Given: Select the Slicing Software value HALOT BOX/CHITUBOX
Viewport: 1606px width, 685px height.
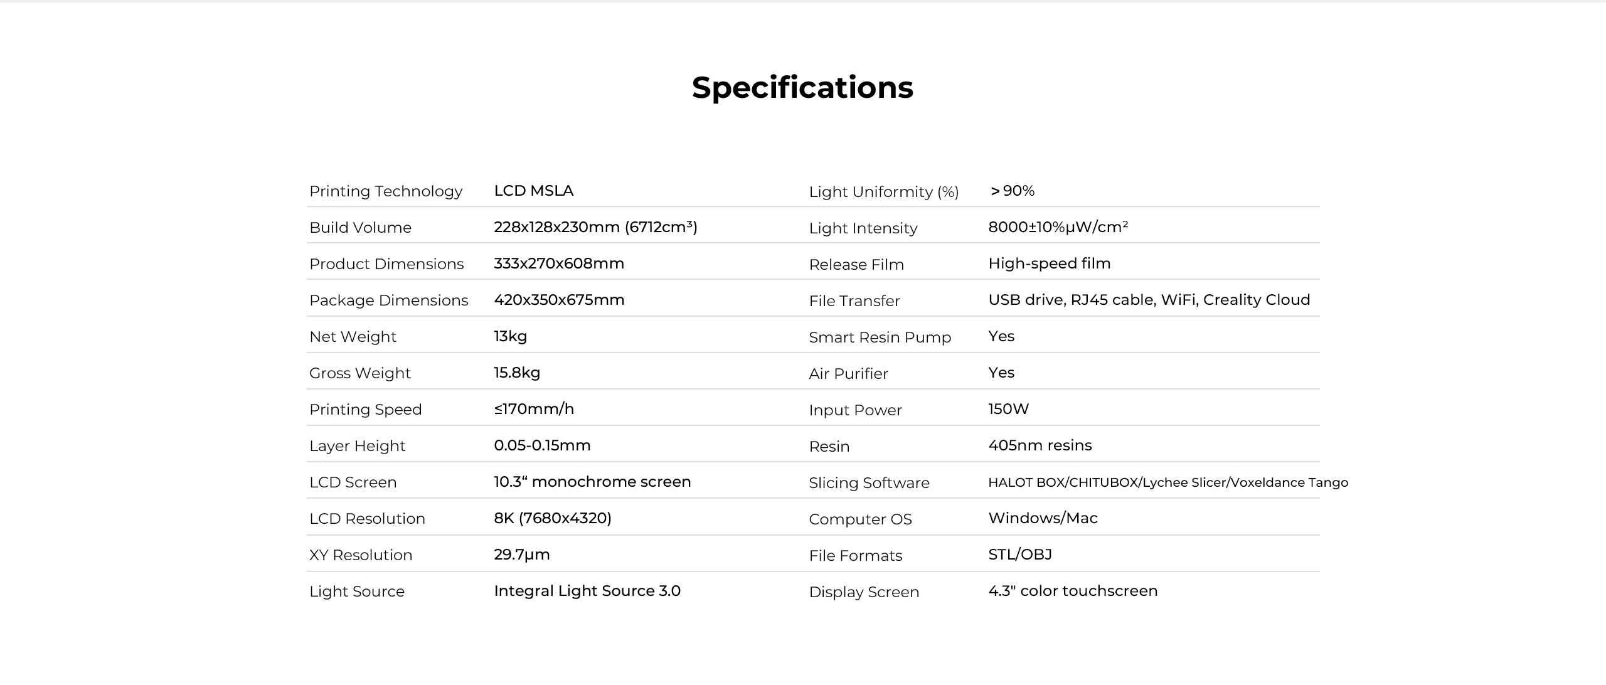Looking at the screenshot, I should pyautogui.click(x=1167, y=482).
